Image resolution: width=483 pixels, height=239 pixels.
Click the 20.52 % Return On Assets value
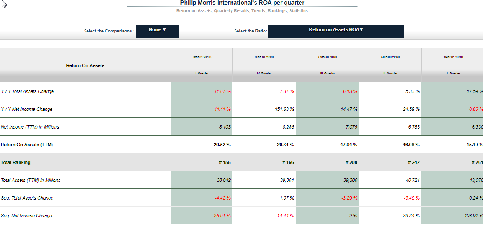click(222, 145)
